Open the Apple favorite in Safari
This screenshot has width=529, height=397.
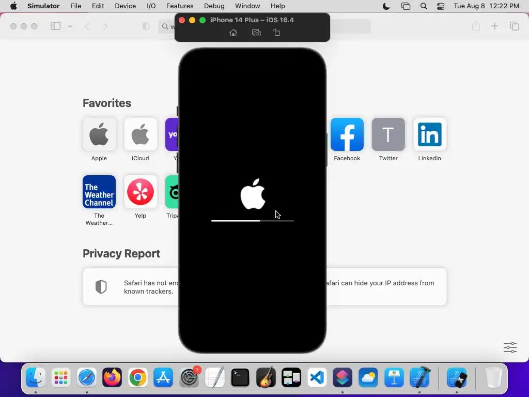[99, 134]
